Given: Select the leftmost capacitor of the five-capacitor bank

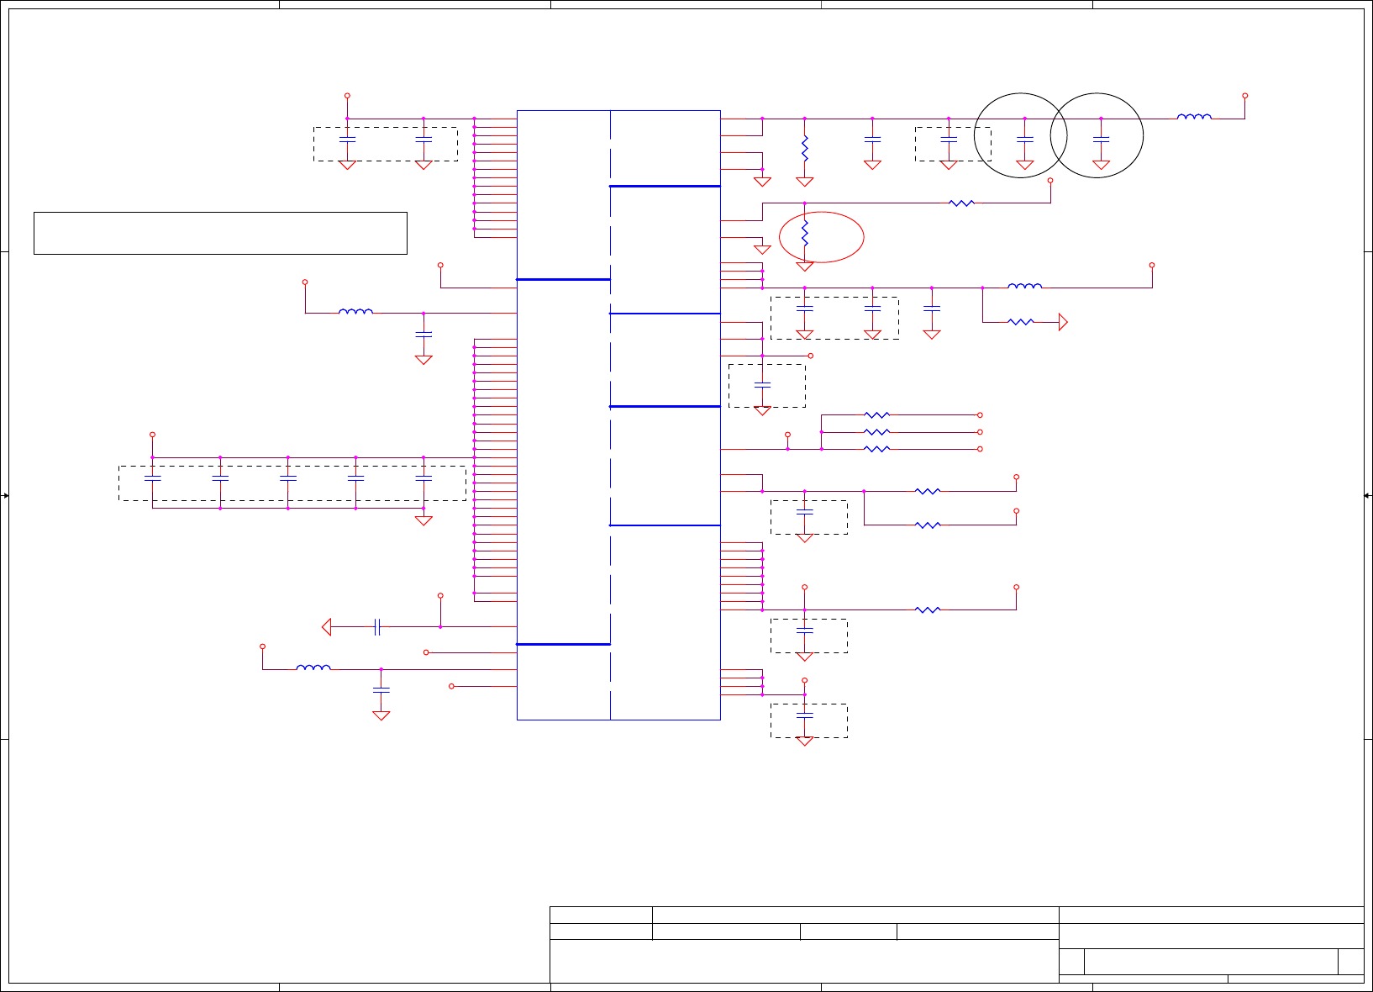Looking at the screenshot, I should (152, 478).
